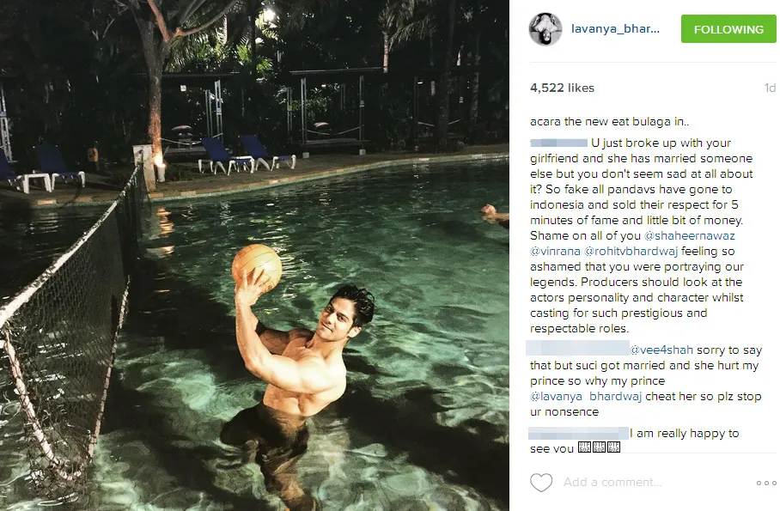Viewport: 780px width, 511px height.
Task: Open the three-dot options menu
Action: click(x=766, y=483)
